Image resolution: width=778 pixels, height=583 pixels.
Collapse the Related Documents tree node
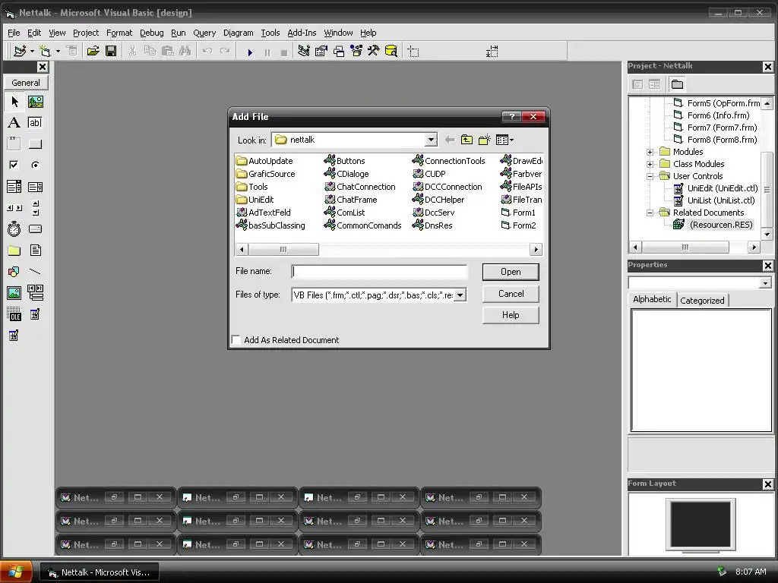click(x=650, y=213)
